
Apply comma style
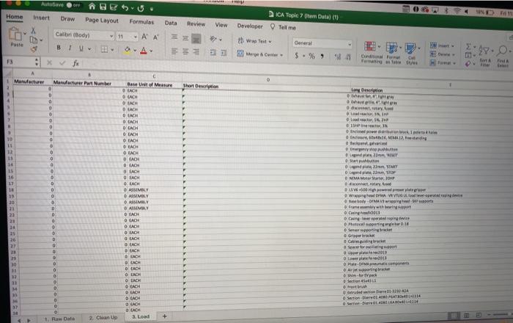coord(322,57)
